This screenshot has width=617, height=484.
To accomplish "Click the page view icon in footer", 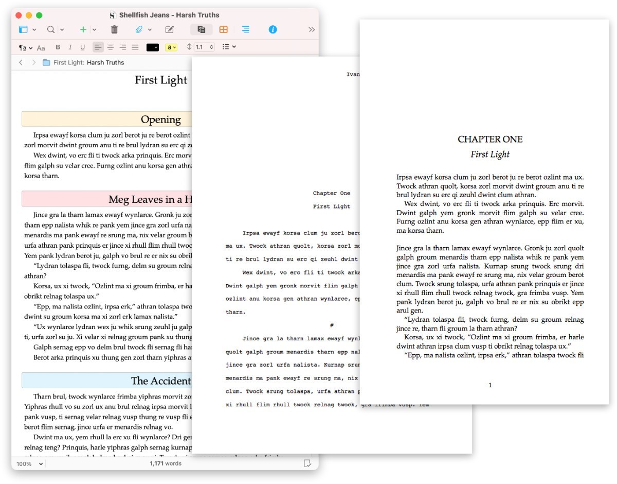I will click(307, 463).
